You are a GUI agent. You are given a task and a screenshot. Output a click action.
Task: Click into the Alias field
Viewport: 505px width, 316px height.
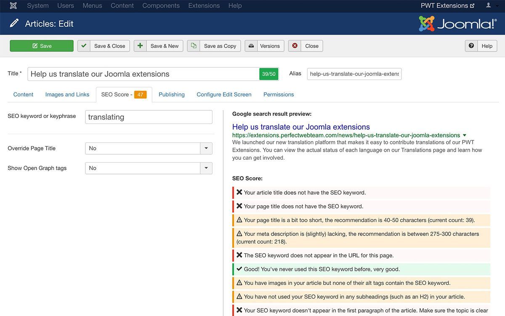354,74
